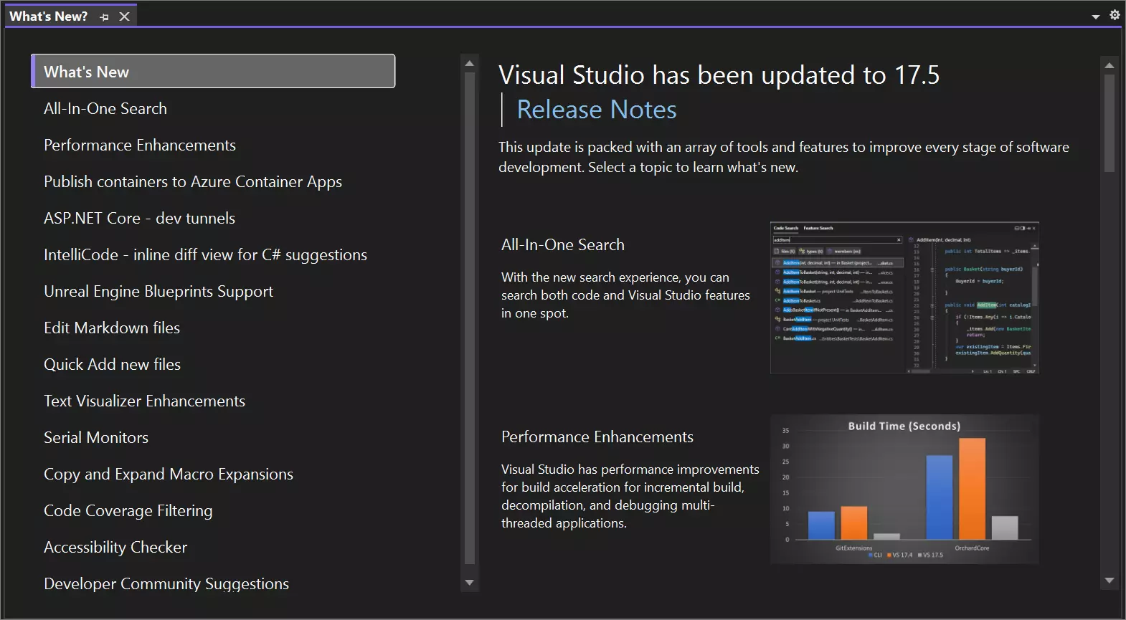This screenshot has height=620, width=1126.
Task: Open the window list dropdown arrow
Action: [1095, 16]
